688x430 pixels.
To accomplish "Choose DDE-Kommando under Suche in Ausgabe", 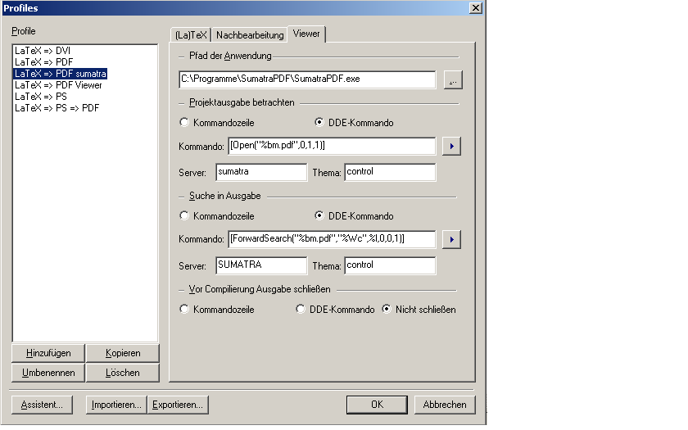I will coord(320,216).
